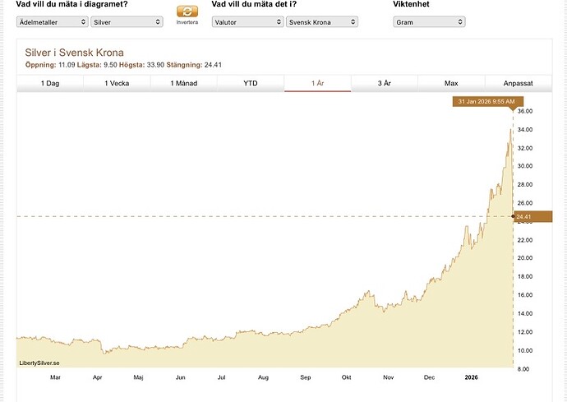Click the 24.41 current price marker
Viewport: 567px width, 402px height.
[x=533, y=216]
